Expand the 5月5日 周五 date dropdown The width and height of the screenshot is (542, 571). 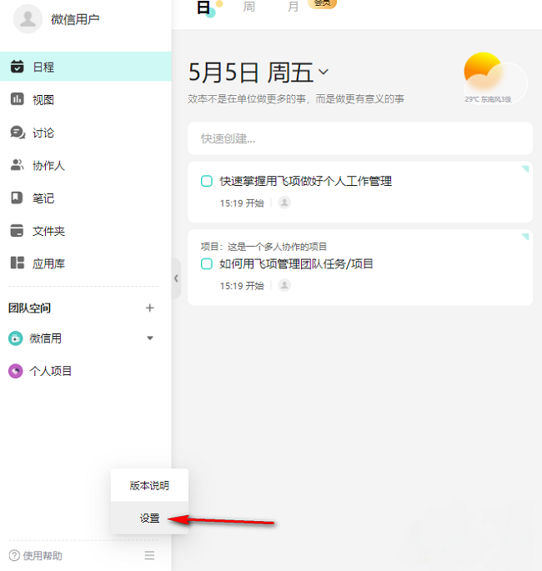[x=324, y=73]
